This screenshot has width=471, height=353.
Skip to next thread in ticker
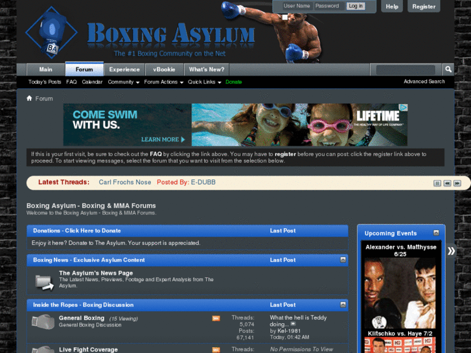pyautogui.click(x=457, y=183)
